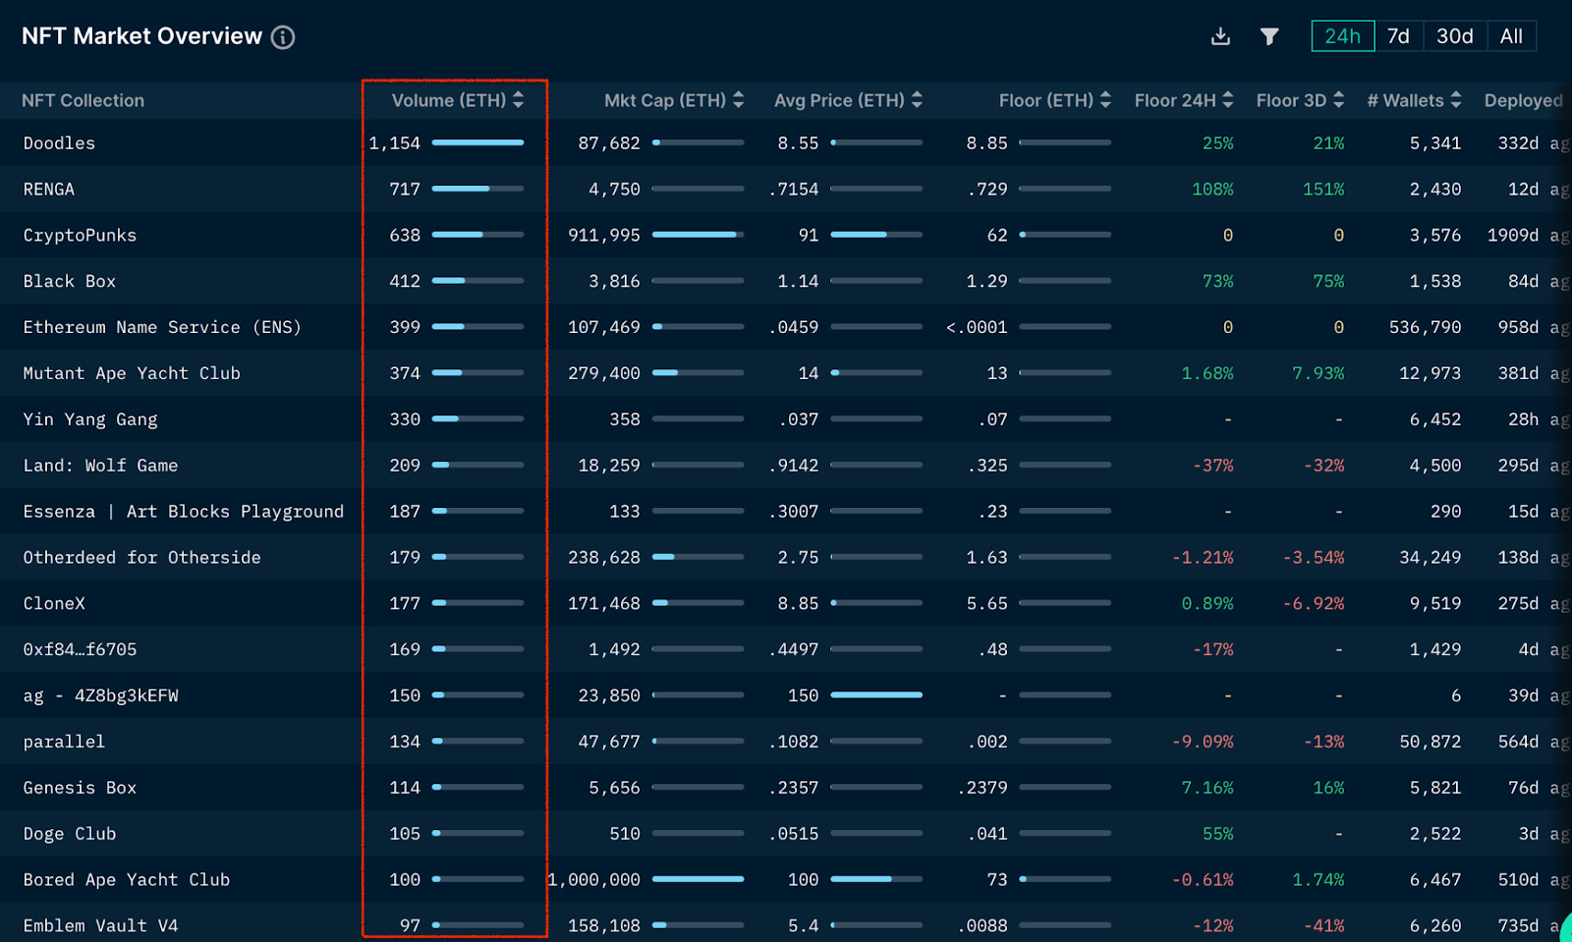Open the Black Box collection
This screenshot has width=1572, height=942.
click(x=69, y=282)
